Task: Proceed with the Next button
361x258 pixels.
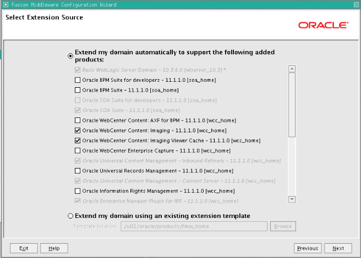Action: click(x=338, y=248)
